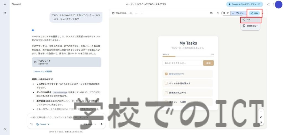Click the cloud save icon beside TODOリスト
Screen dimensions: 283x135
(131, 13)
